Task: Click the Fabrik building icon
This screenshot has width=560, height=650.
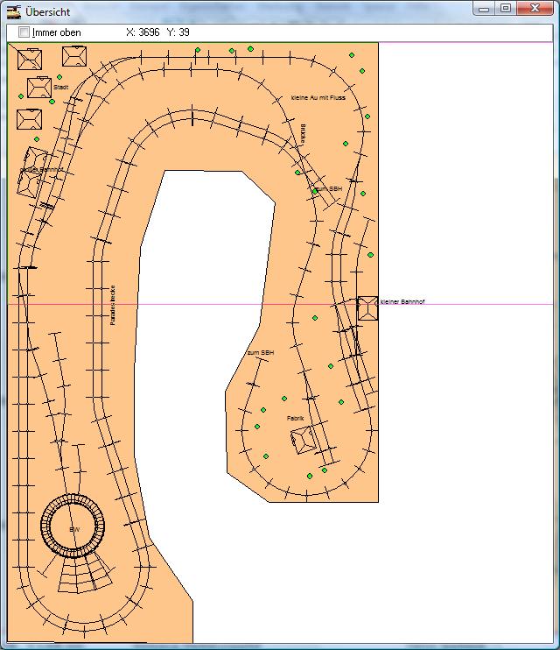Action: pyautogui.click(x=304, y=440)
